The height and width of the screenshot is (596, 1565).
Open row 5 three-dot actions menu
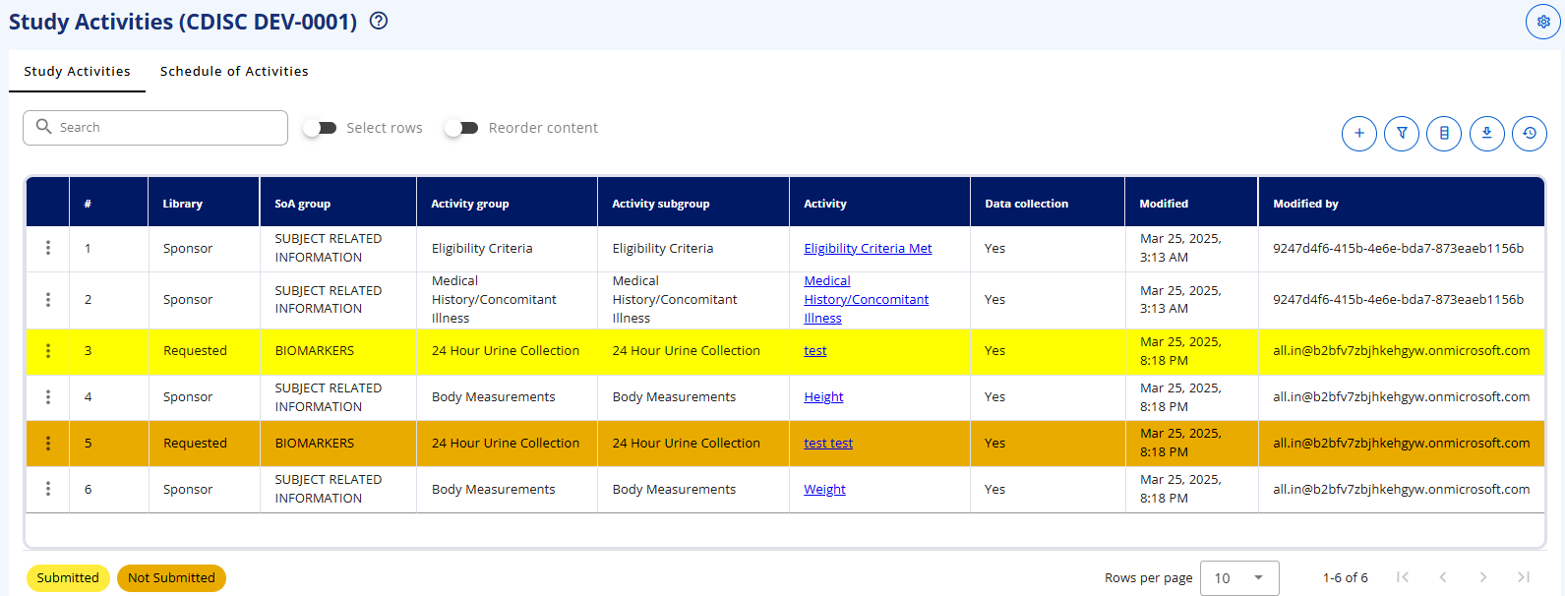coord(48,444)
